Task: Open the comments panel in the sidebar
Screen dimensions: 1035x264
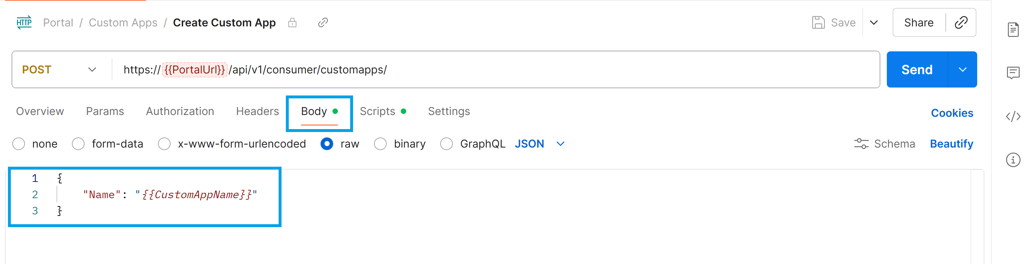Action: click(x=1014, y=73)
